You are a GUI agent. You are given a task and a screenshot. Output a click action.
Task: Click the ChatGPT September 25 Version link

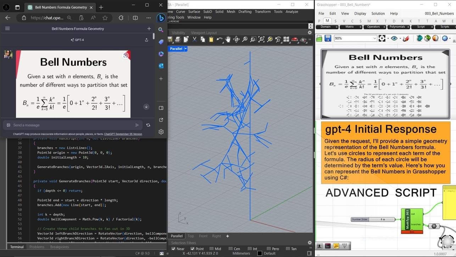point(123,134)
